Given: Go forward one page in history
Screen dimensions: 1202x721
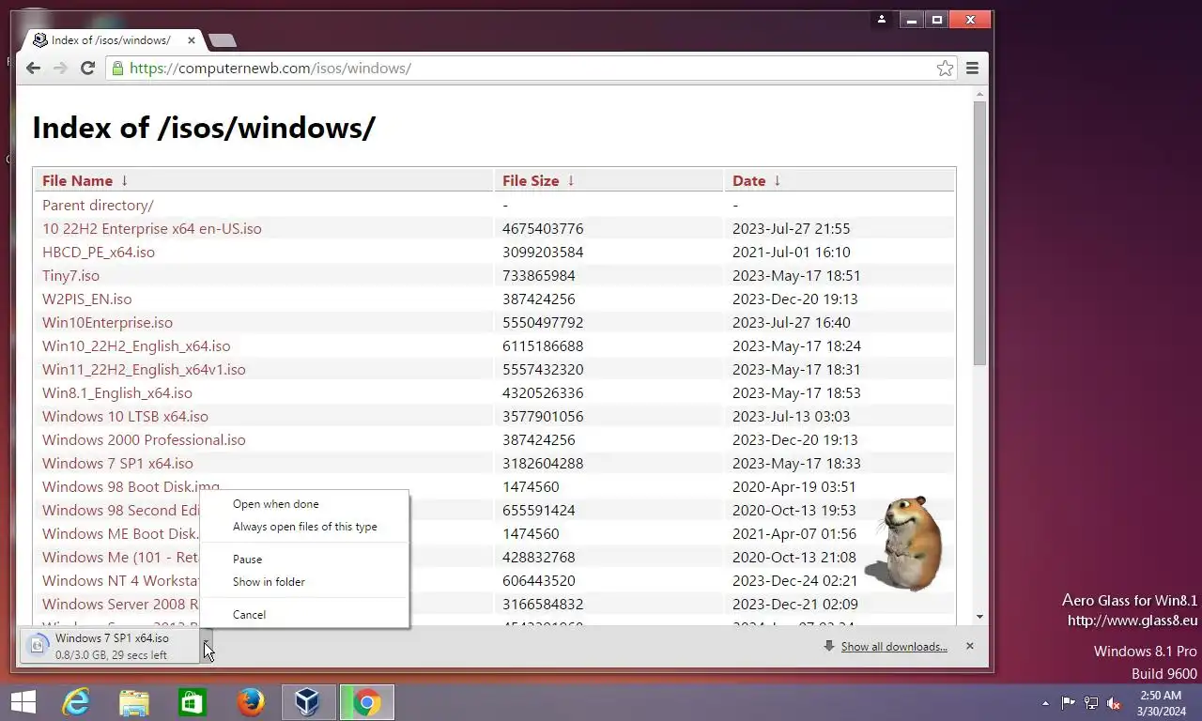Looking at the screenshot, I should [x=60, y=68].
